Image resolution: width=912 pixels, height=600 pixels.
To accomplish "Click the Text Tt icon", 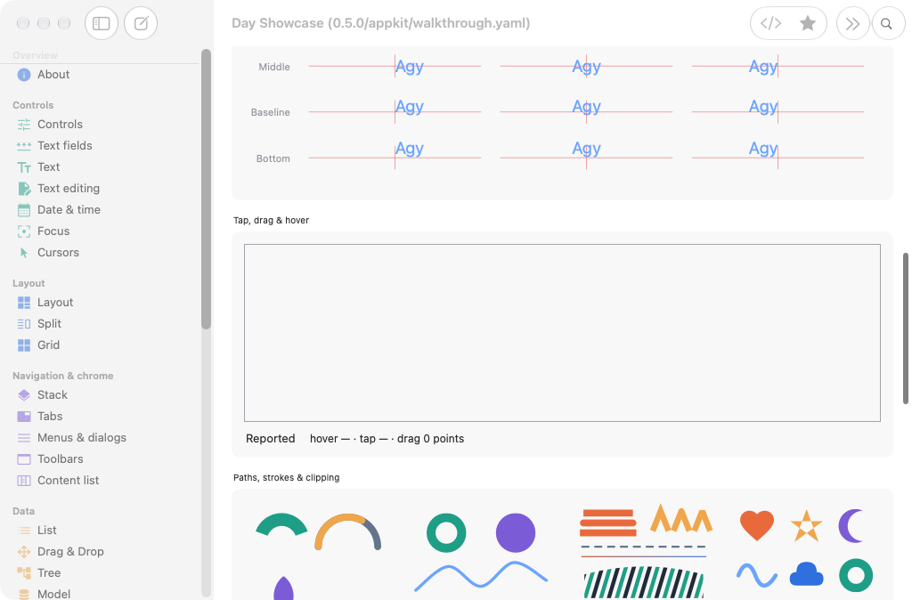I will (x=24, y=167).
